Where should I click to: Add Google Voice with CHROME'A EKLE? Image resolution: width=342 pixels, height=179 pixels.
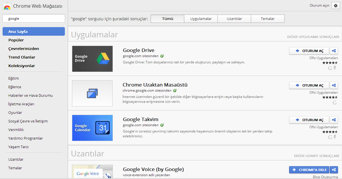(x=309, y=170)
